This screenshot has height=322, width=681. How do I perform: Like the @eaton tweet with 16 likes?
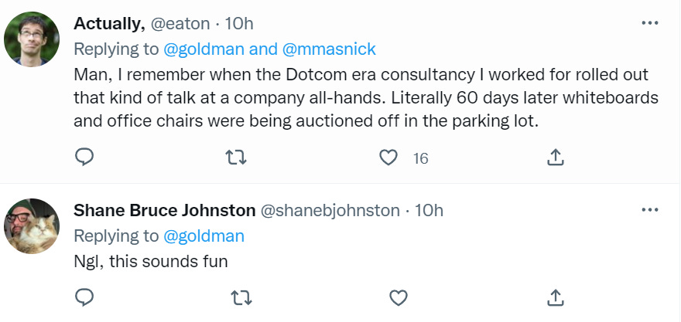(x=388, y=158)
